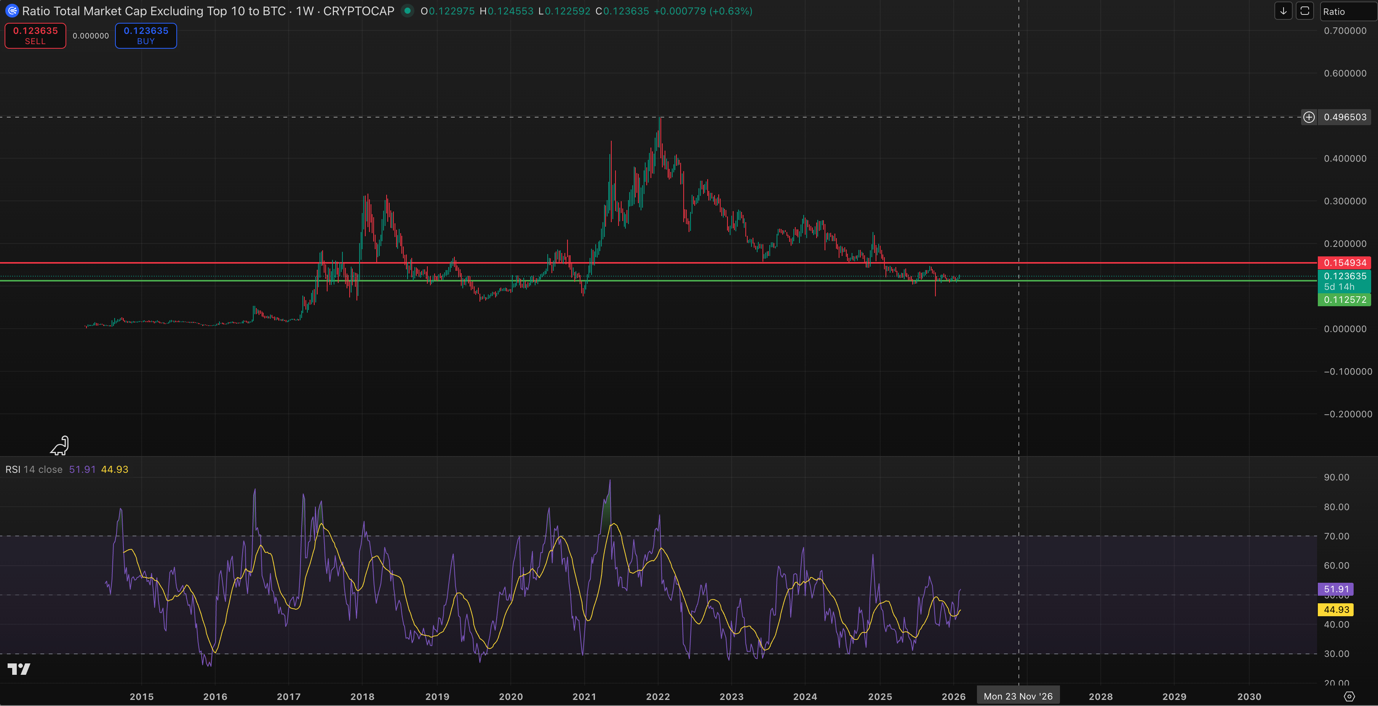The width and height of the screenshot is (1378, 706).
Task: Open the Ratio price scale dropdown
Action: coord(1347,11)
